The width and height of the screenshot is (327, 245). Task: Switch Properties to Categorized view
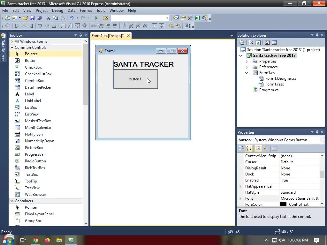tap(241, 148)
